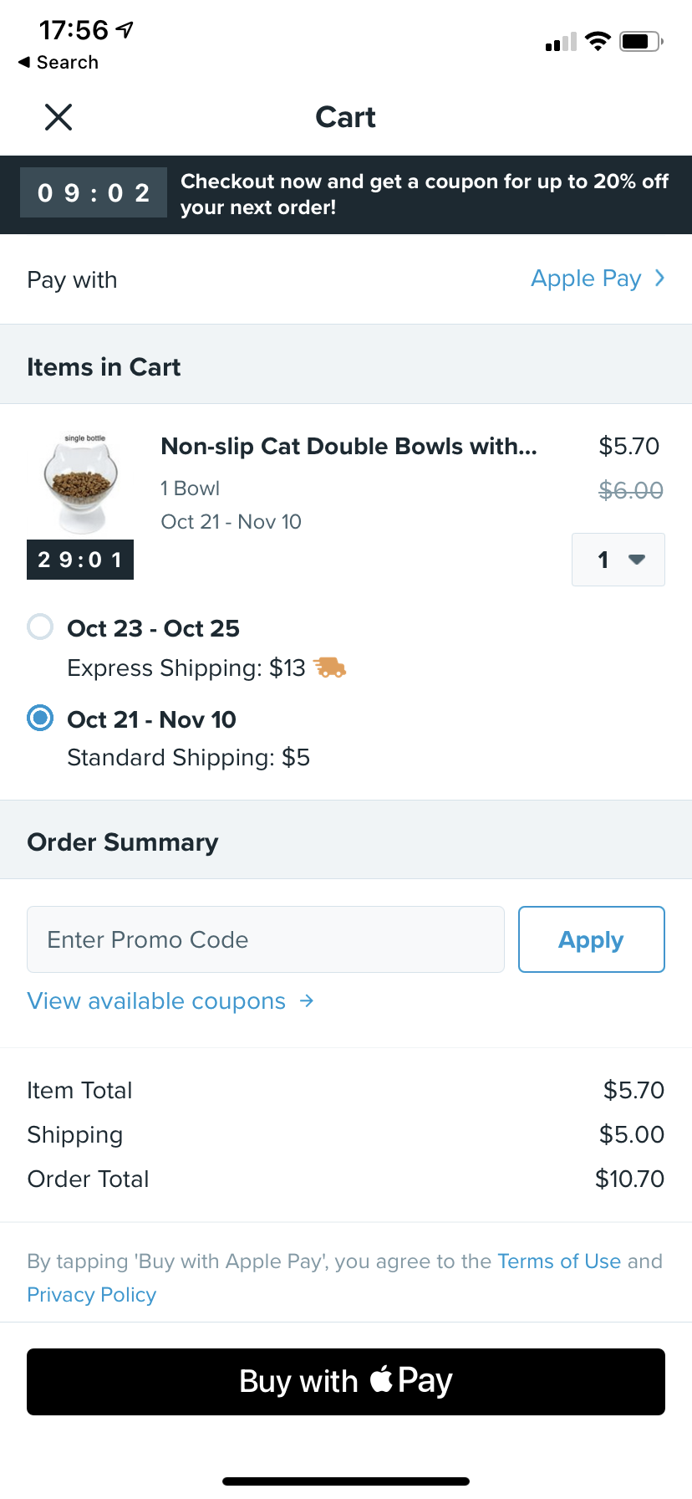Select Express Shipping Oct 23 - Oct 25

tap(40, 627)
